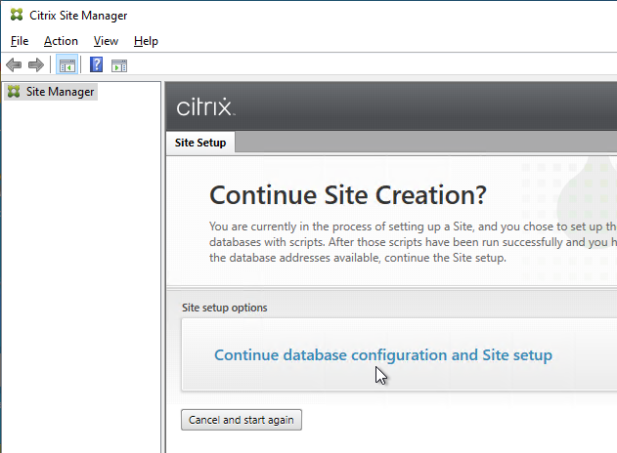617x453 pixels.
Task: Open the Action menu
Action: pyautogui.click(x=61, y=41)
